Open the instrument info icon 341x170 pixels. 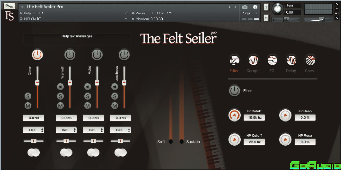pos(255,7)
